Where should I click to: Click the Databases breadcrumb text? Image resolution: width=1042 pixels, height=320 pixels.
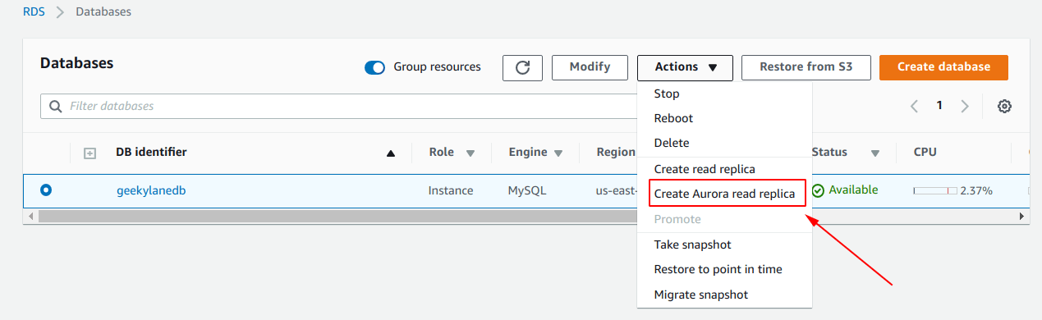point(103,11)
